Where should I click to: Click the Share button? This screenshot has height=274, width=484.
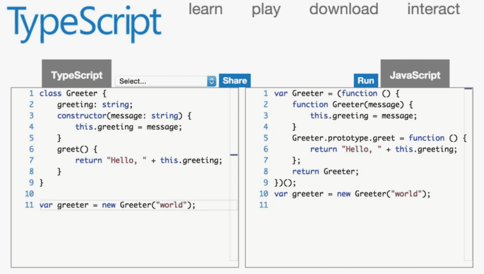[235, 80]
